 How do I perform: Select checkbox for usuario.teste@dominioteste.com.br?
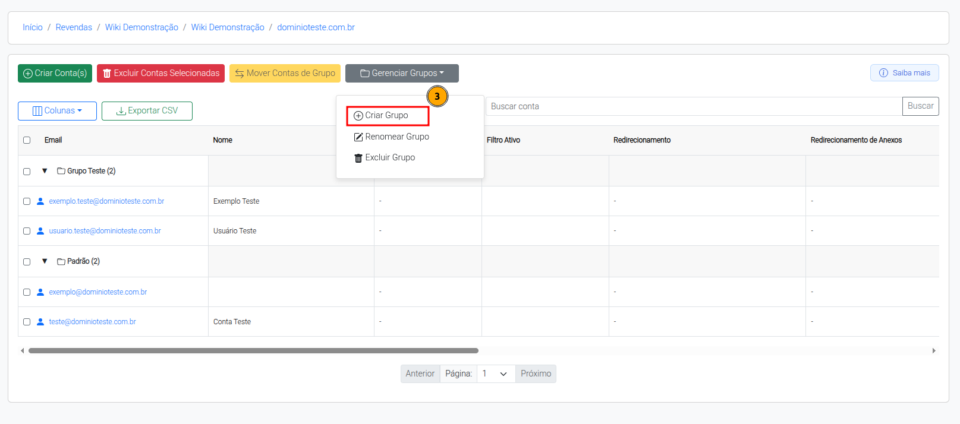tap(27, 231)
